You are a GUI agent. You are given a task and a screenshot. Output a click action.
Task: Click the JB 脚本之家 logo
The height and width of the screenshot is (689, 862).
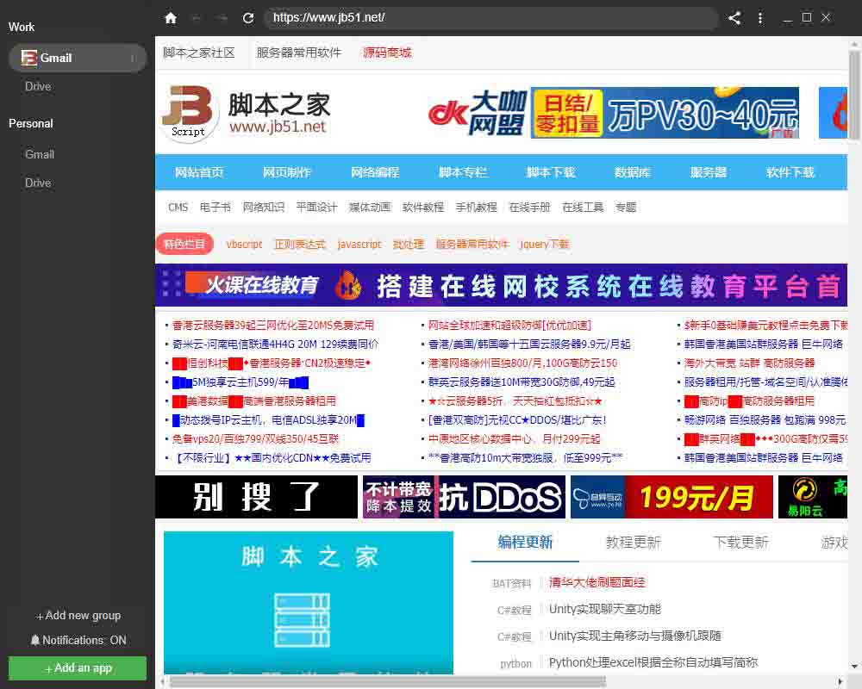[x=188, y=112]
